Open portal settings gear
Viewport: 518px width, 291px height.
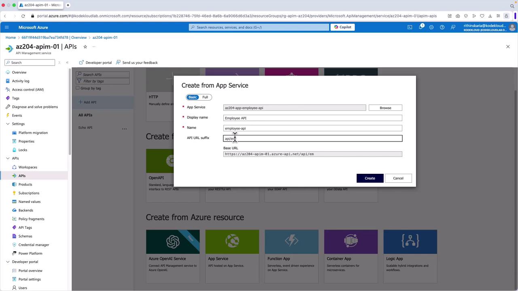point(431,27)
